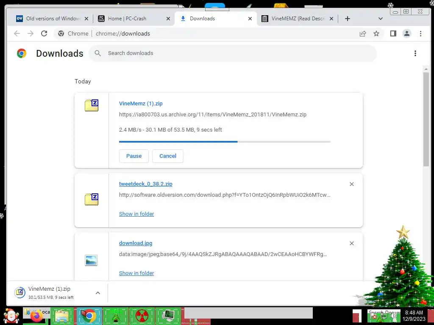Click the download.jpg image file icon

click(91, 260)
